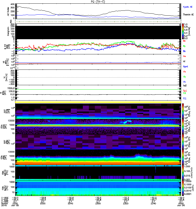Select the blue Npot legend label
This screenshot has height=209, width=196.
click(185, 67)
